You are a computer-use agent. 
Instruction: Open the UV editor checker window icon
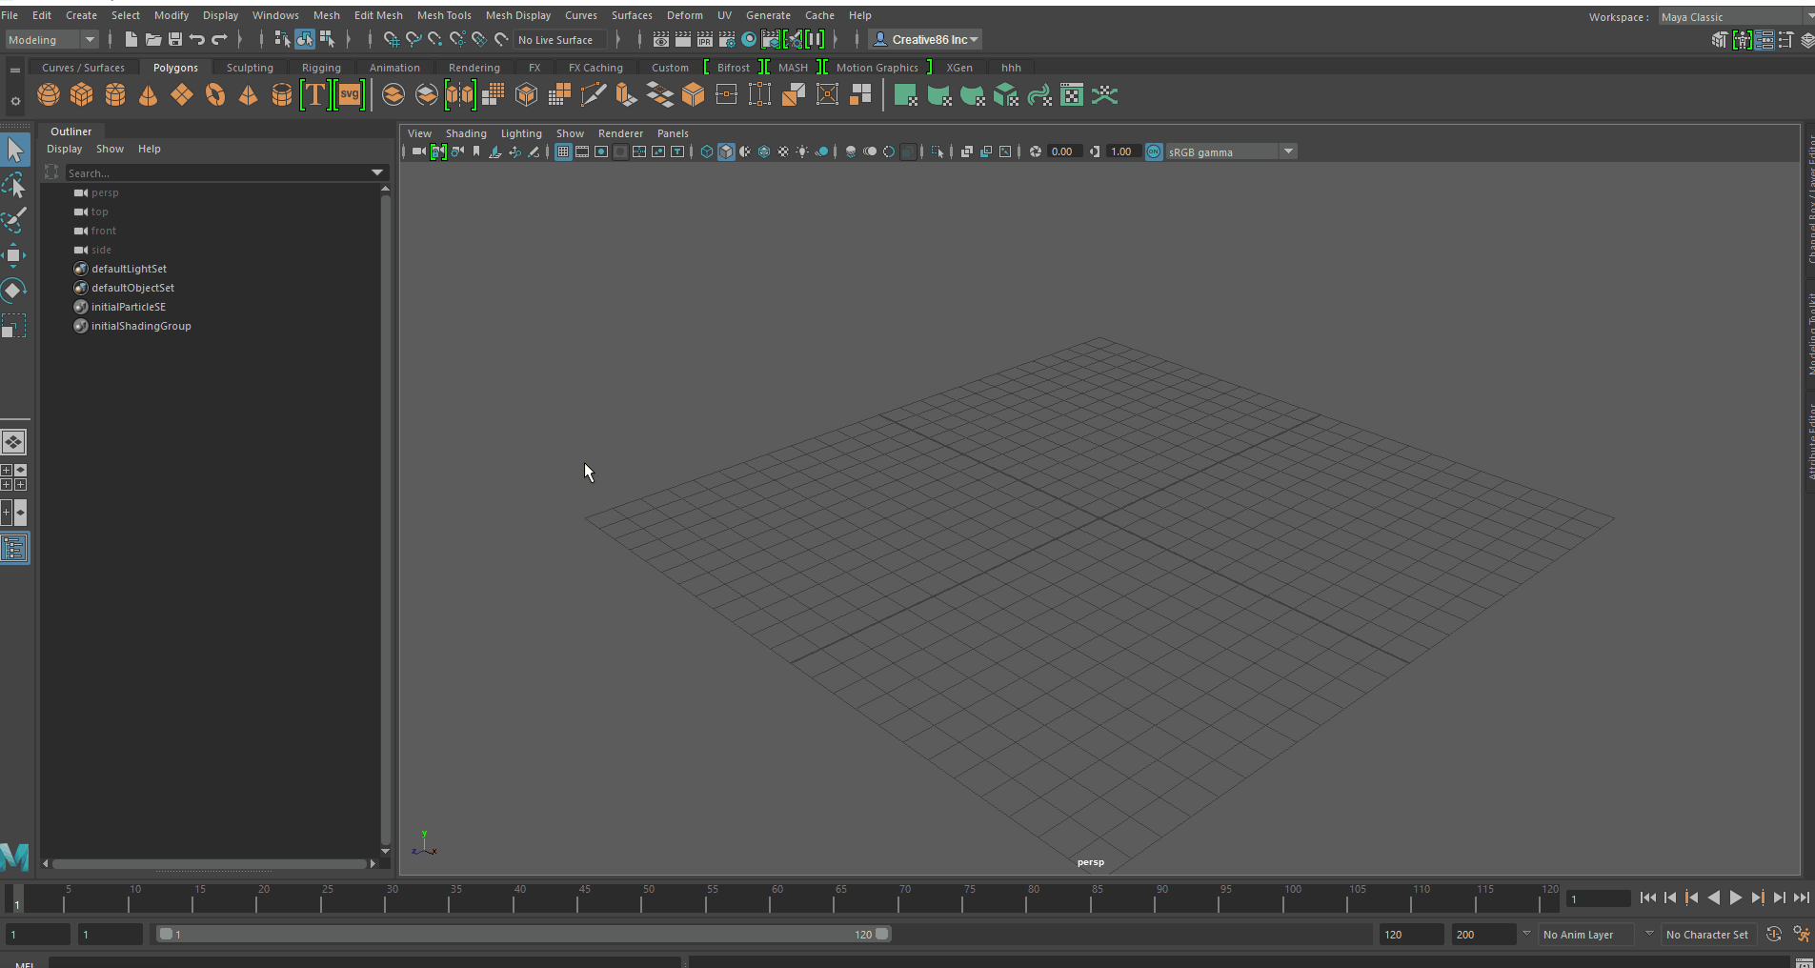click(x=1072, y=94)
